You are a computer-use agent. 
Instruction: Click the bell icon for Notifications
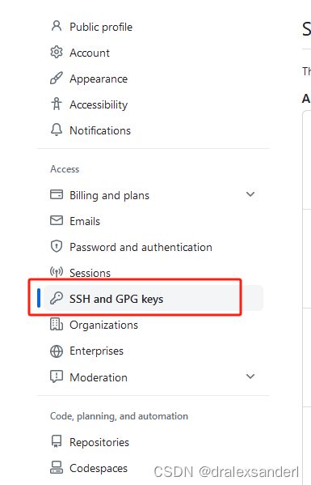tap(57, 130)
